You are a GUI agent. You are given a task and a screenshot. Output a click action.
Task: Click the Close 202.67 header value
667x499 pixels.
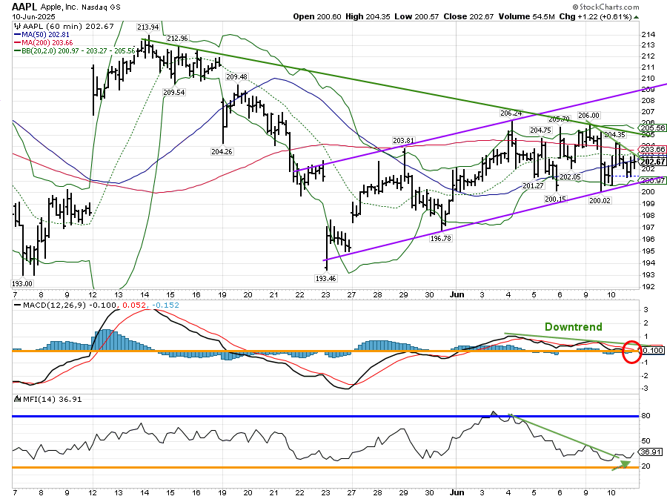click(468, 16)
